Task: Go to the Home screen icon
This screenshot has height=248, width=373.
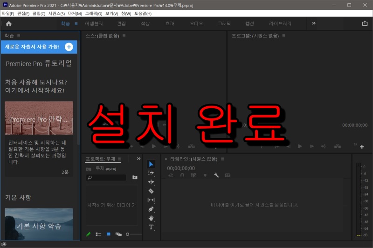Action: pos(9,23)
